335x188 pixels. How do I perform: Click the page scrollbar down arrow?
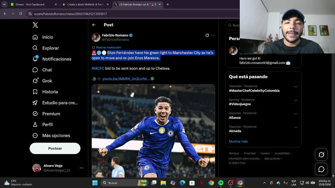click(333, 176)
